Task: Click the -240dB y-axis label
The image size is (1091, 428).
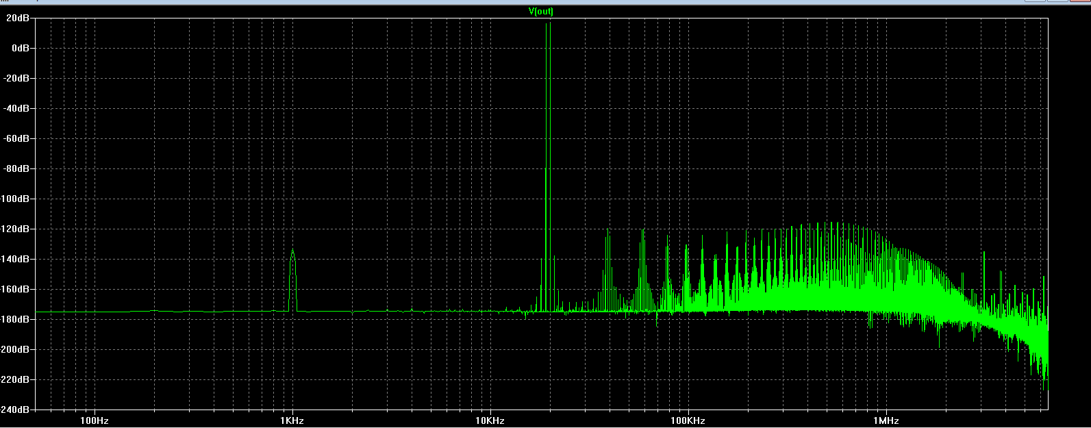Action: 14,410
